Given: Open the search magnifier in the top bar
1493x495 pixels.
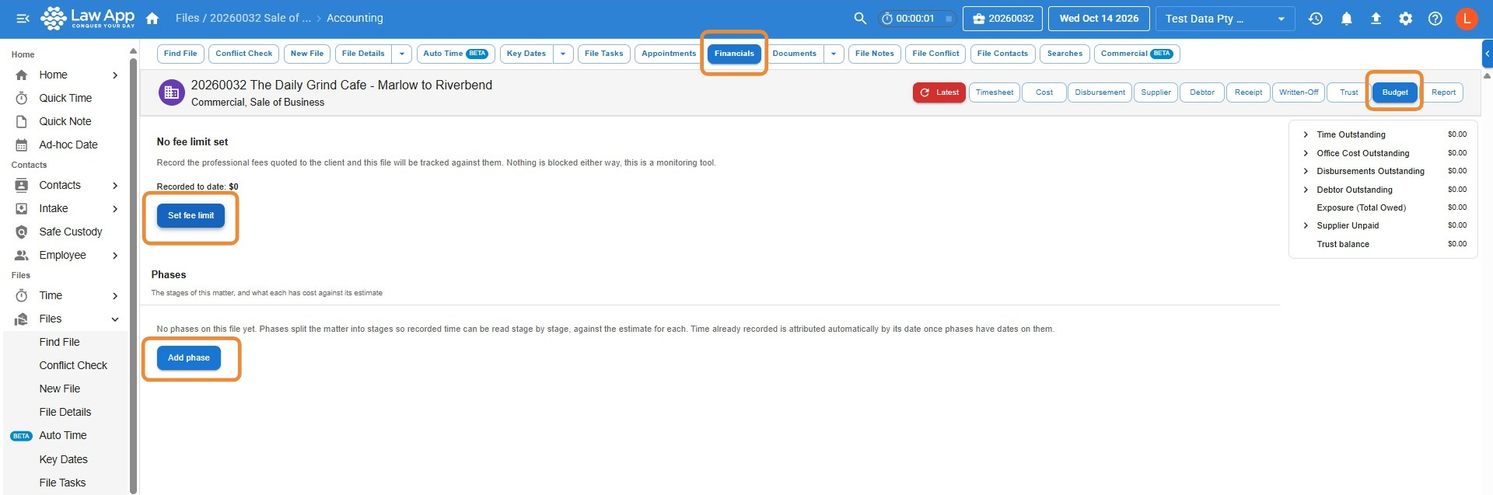Looking at the screenshot, I should (x=860, y=18).
